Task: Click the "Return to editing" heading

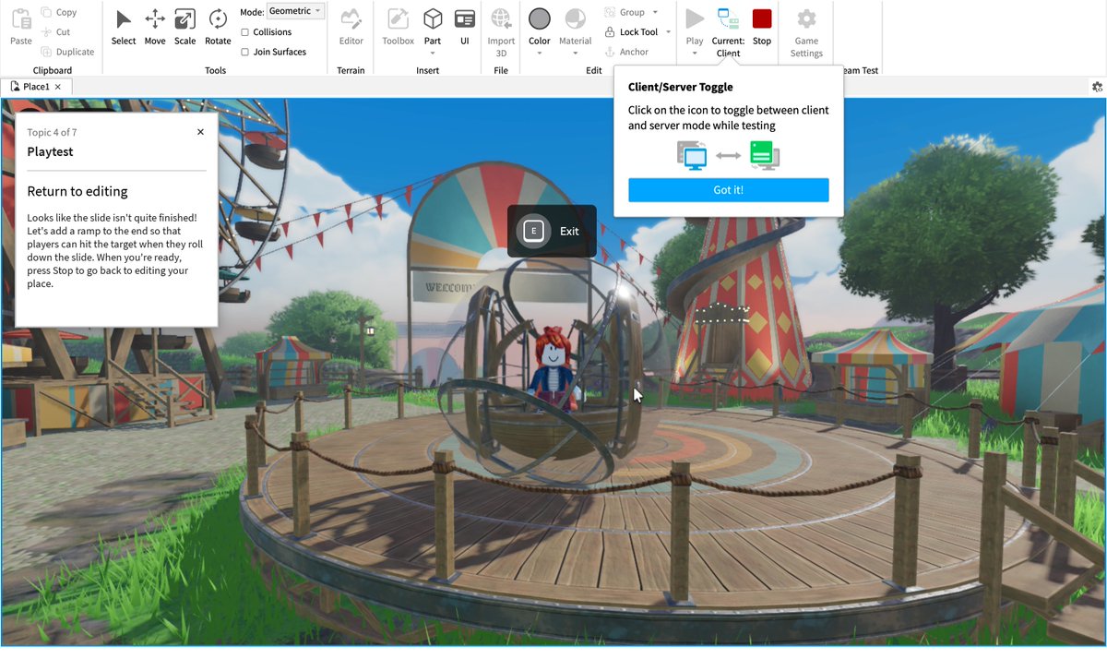Action: pyautogui.click(x=77, y=192)
